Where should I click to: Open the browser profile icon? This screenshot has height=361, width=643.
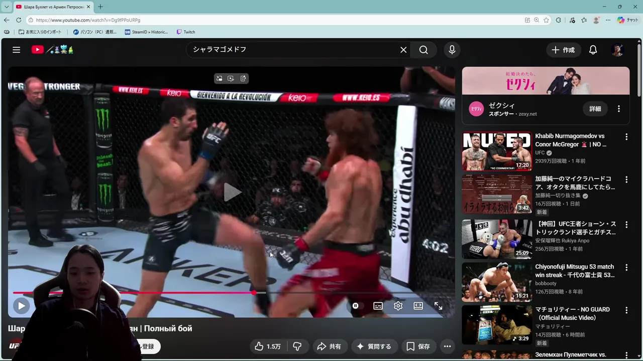point(596,20)
